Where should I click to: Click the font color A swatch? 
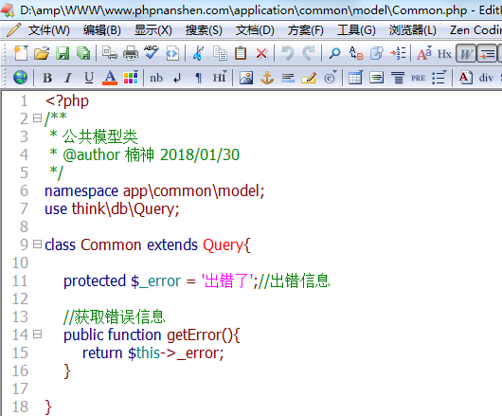[x=110, y=78]
